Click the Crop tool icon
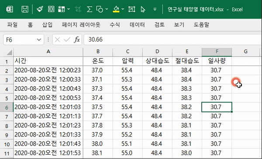Image resolution: width=262 pixels, height=159 pixels. (78, 9)
